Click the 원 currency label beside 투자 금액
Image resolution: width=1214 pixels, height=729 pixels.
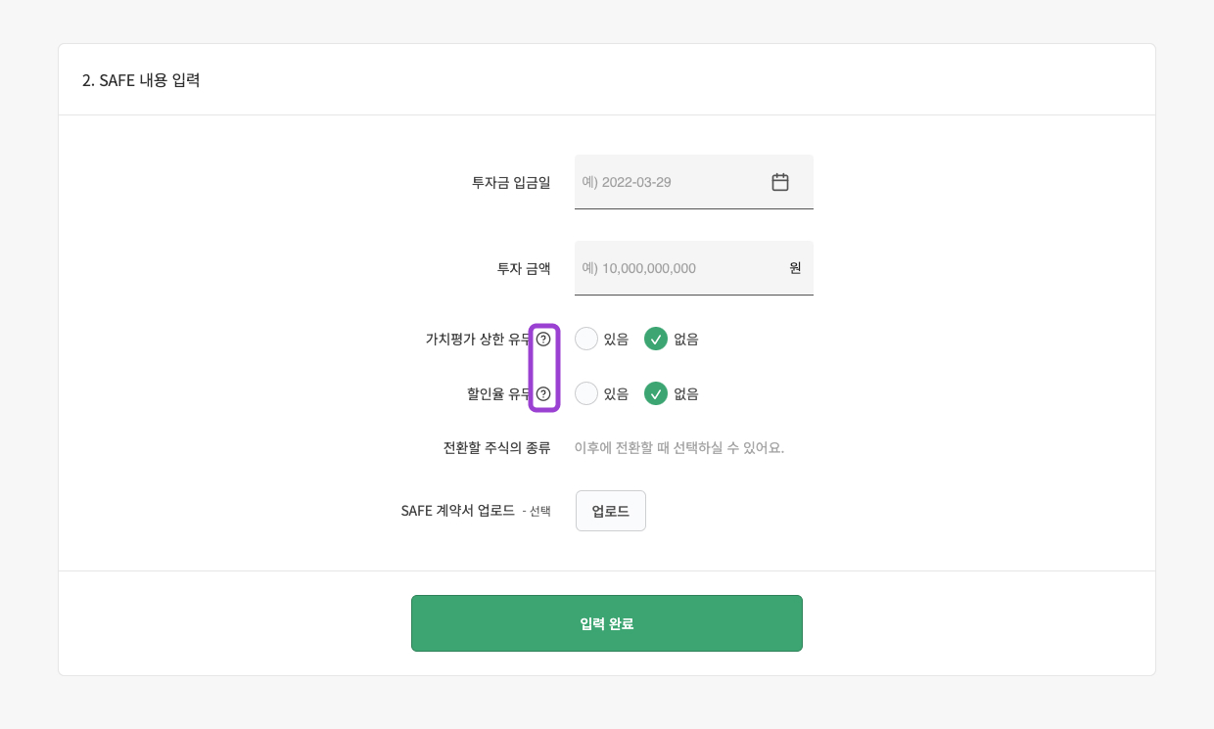click(x=795, y=268)
